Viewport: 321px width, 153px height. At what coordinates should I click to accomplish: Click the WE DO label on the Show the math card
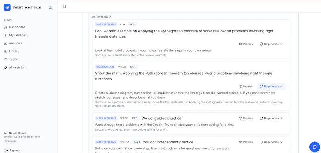pos(122,67)
